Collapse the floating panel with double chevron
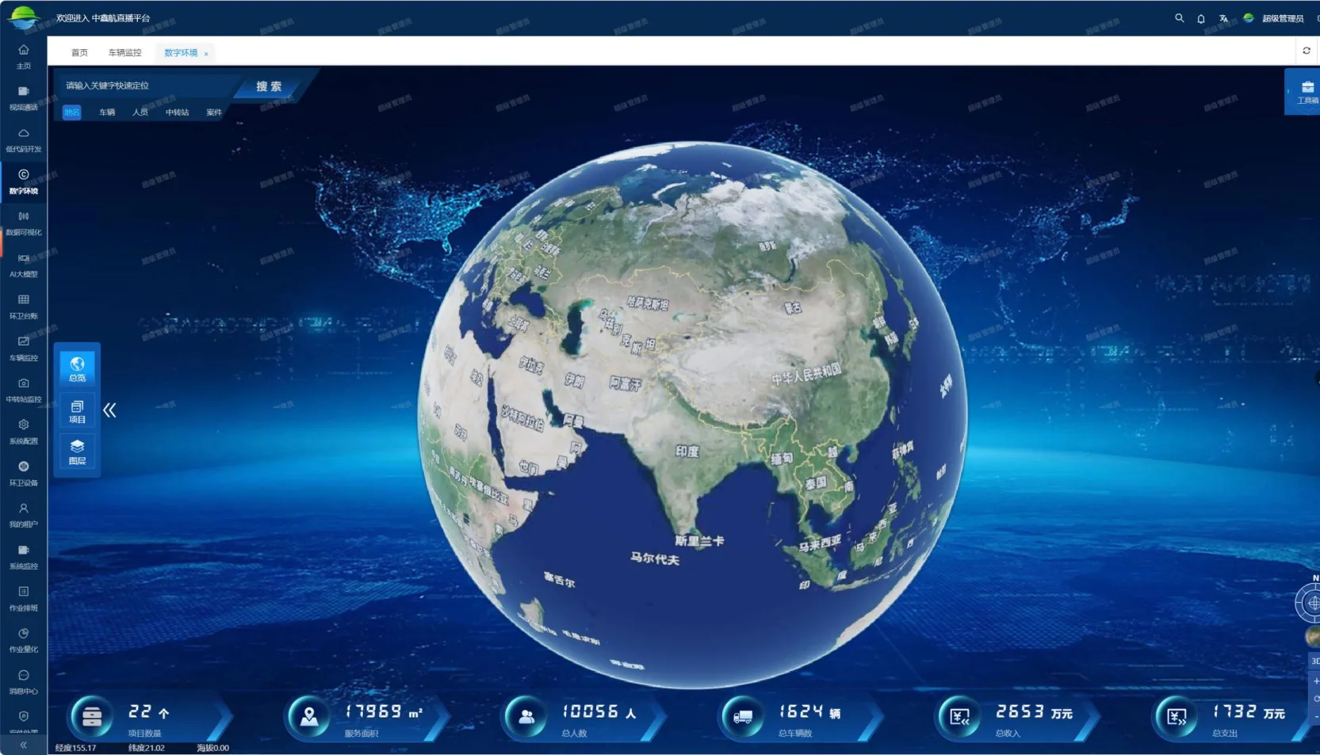1320x755 pixels. click(109, 410)
